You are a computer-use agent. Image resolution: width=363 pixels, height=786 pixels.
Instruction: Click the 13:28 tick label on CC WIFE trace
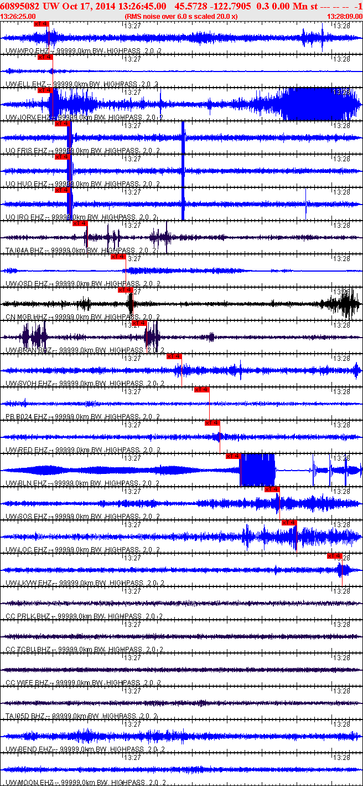(x=343, y=657)
